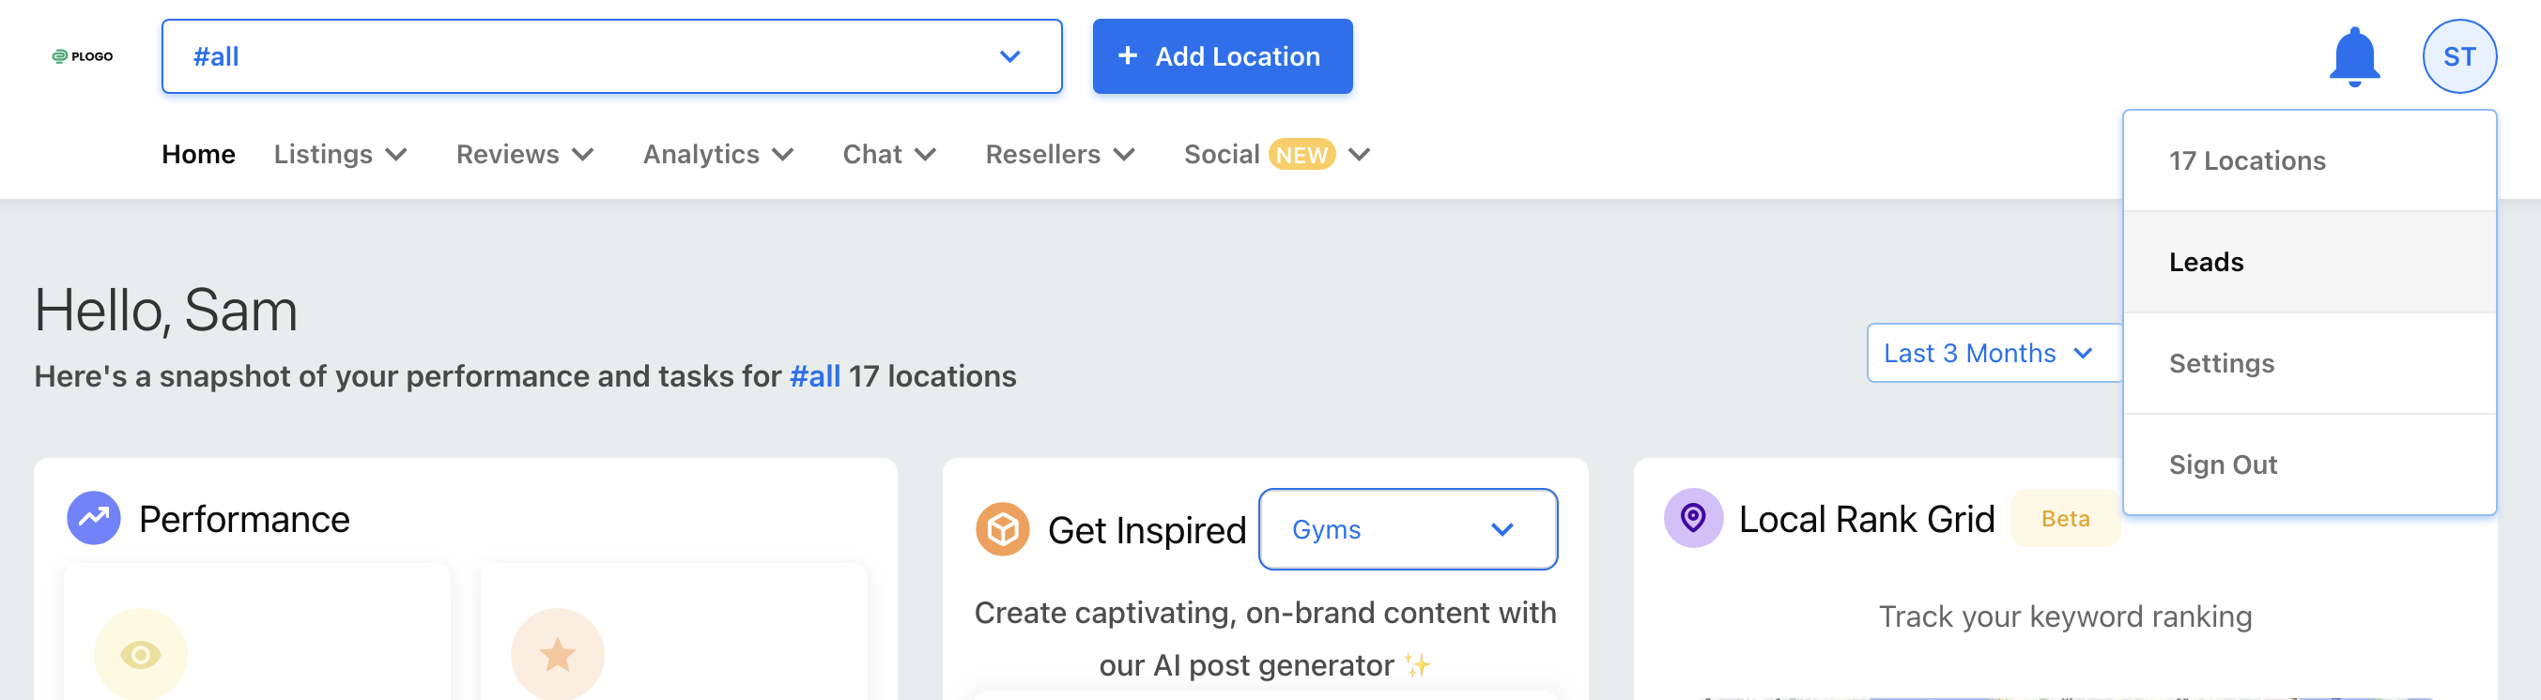The image size is (2541, 700).
Task: Select Leads from the user menu
Action: [x=2308, y=262]
